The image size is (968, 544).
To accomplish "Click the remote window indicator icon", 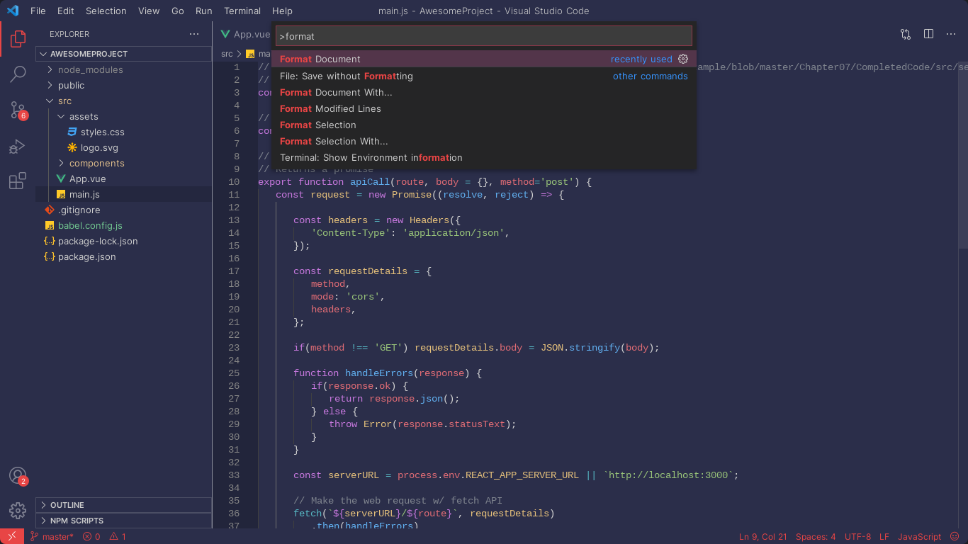I will [x=12, y=536].
